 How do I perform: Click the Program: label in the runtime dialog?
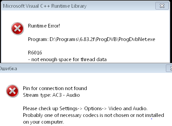coord(38,40)
